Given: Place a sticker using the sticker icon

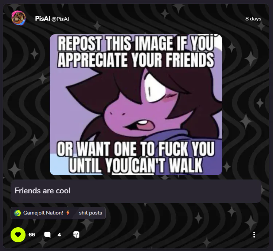Looking at the screenshot, I should [76, 235].
